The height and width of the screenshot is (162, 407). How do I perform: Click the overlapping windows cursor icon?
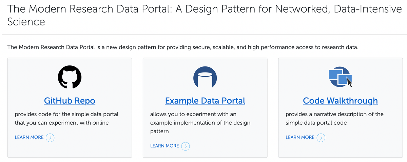[x=340, y=77]
